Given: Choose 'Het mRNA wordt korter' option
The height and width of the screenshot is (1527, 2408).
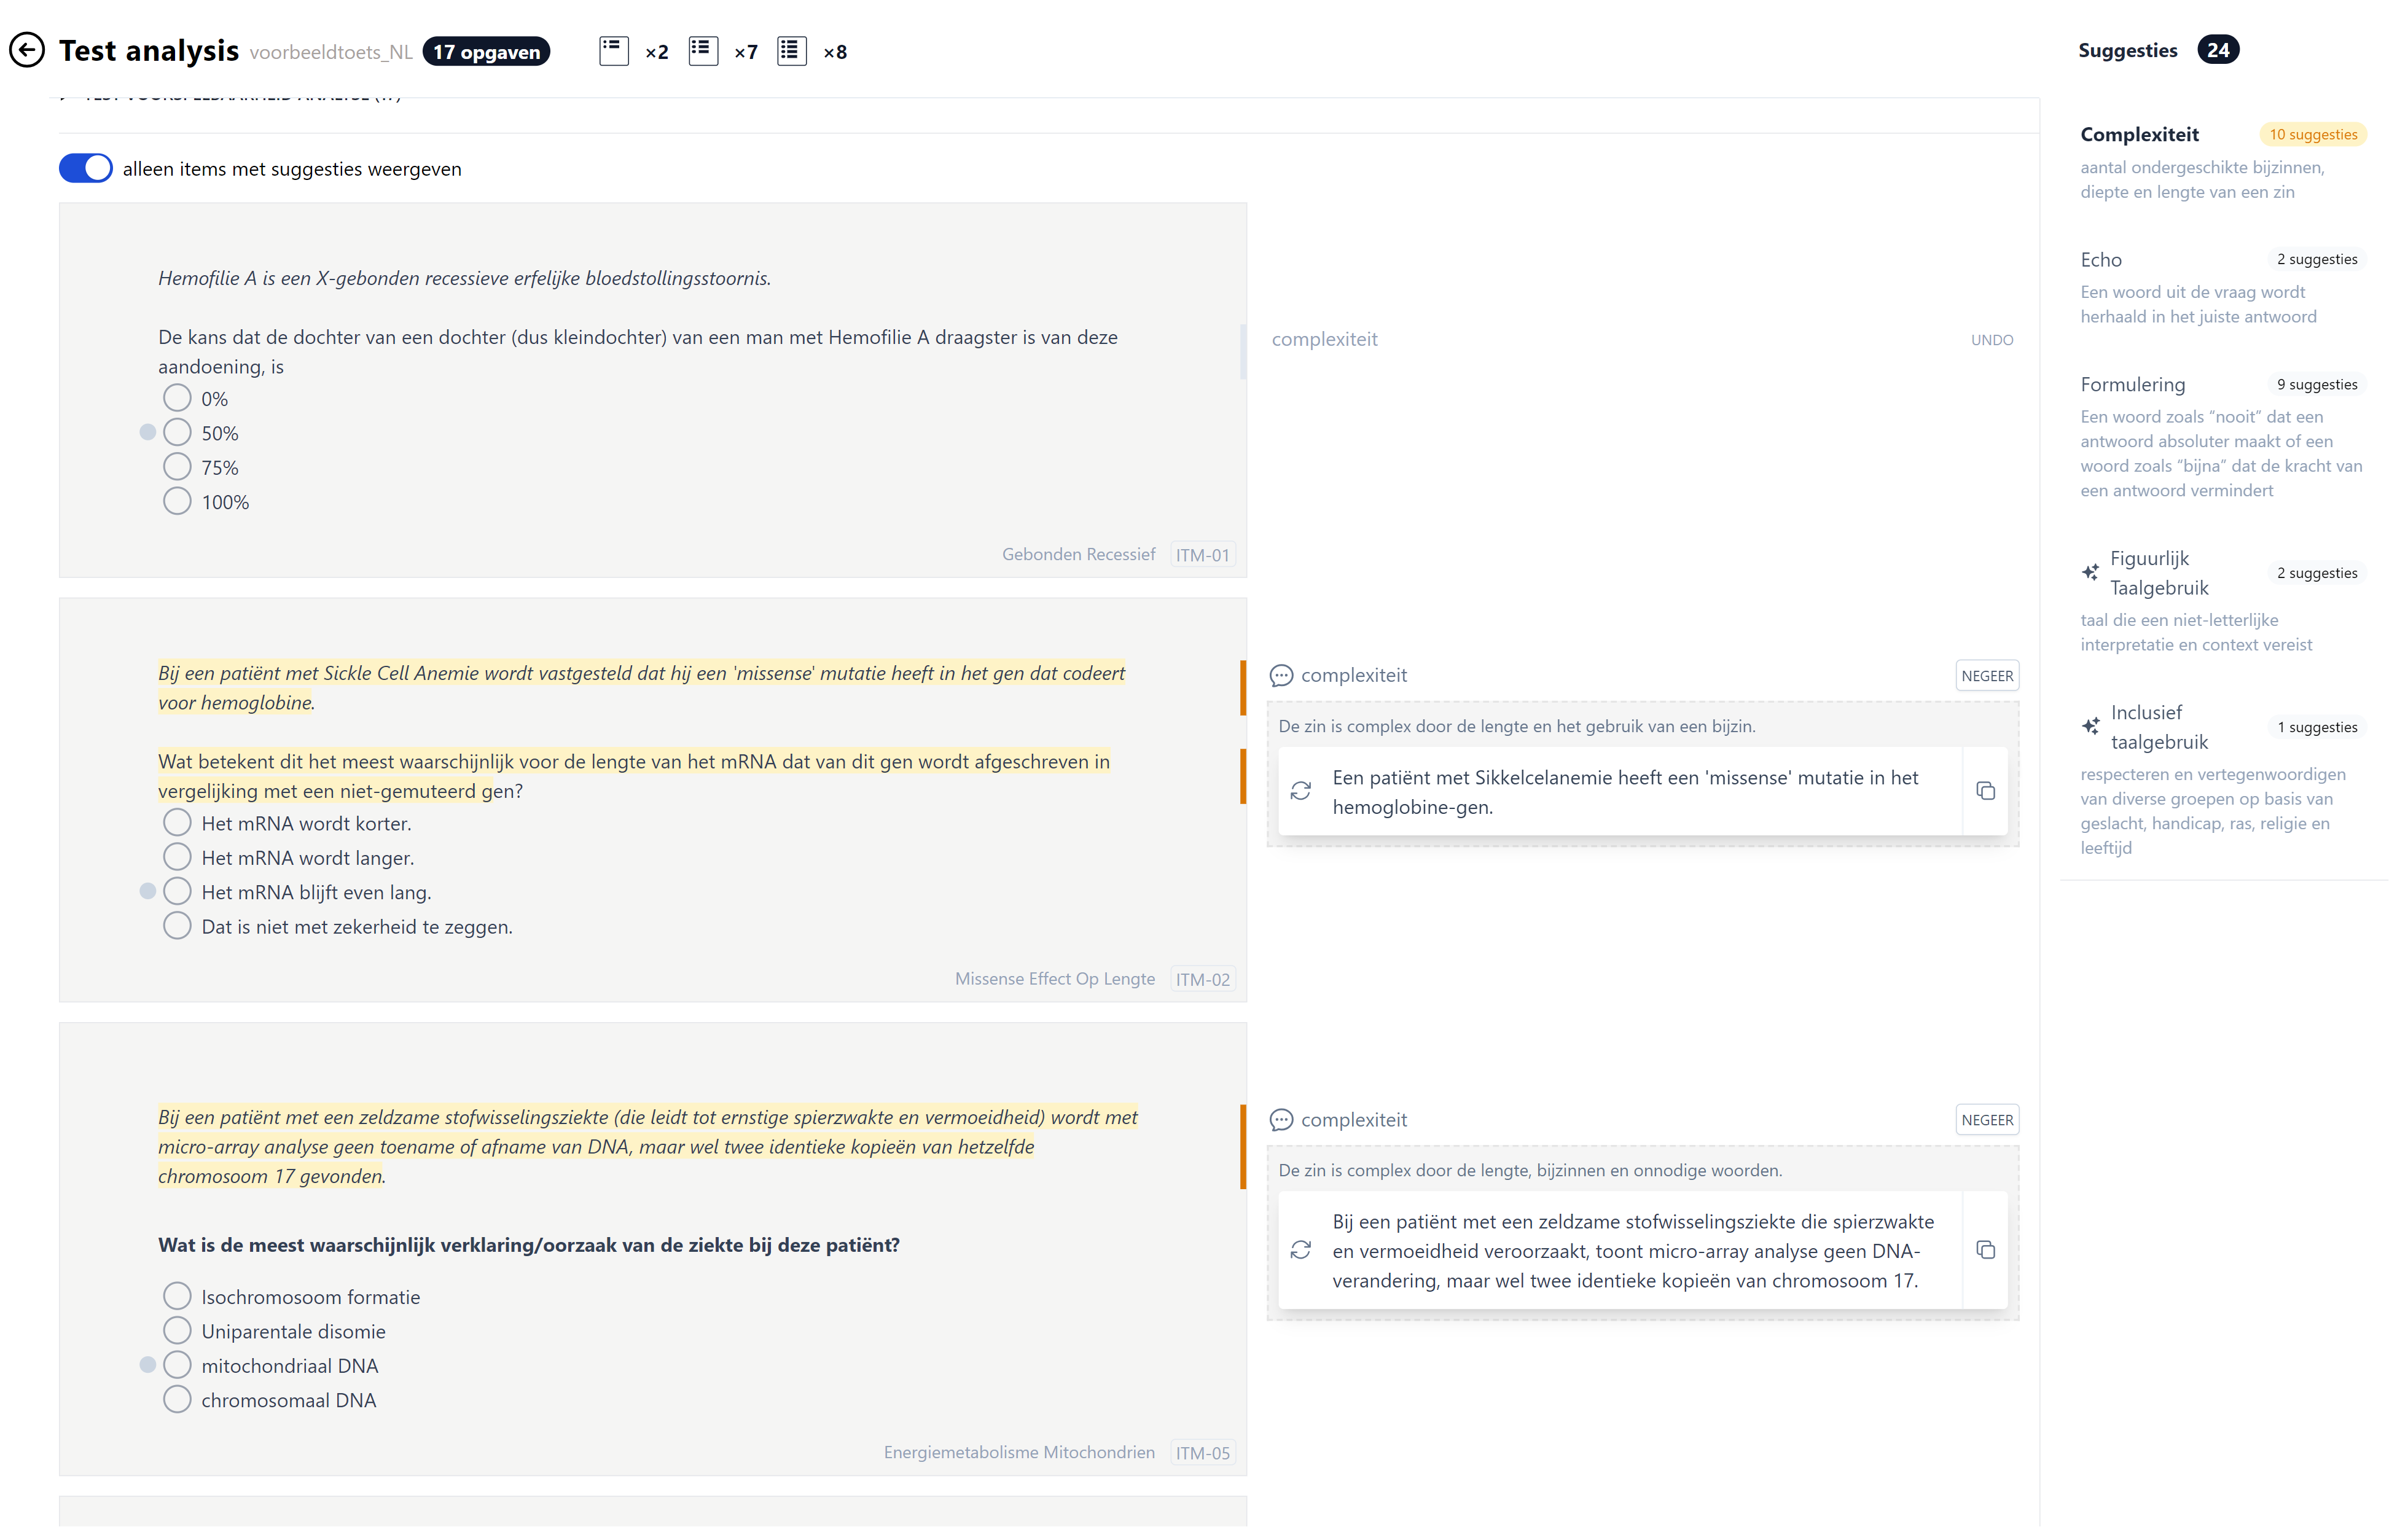Looking at the screenshot, I should click(x=177, y=822).
